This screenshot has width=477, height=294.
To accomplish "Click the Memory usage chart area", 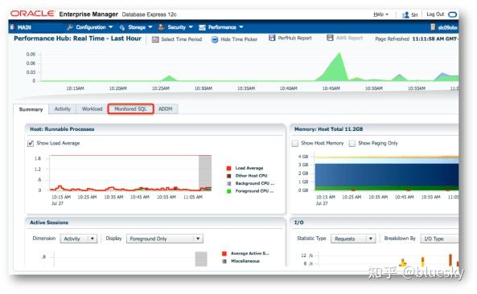I will 387,174.
